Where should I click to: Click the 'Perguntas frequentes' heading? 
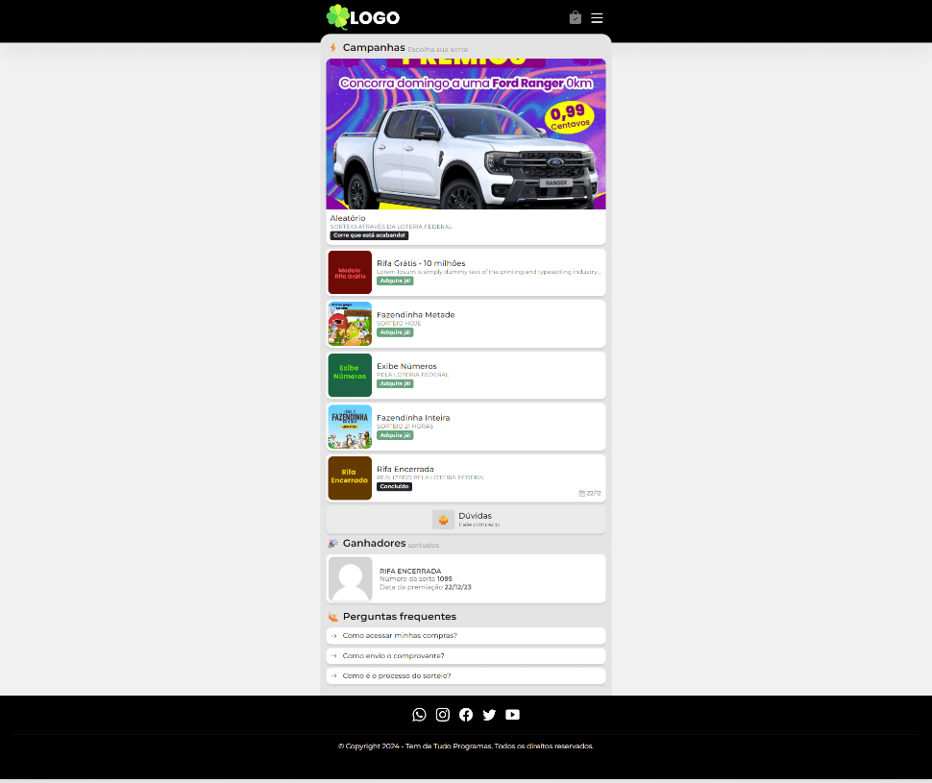pyautogui.click(x=400, y=617)
